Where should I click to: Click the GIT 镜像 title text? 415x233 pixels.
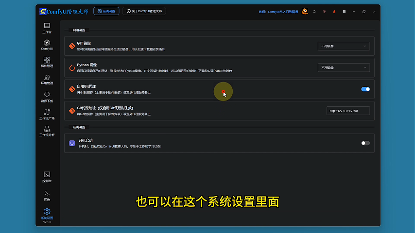point(84,43)
